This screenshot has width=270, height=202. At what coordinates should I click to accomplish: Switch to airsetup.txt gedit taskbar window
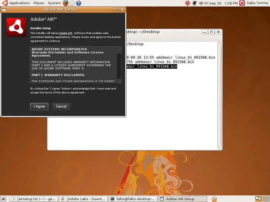pyautogui.click(x=34, y=199)
